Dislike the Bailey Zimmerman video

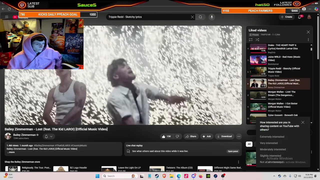(177, 136)
